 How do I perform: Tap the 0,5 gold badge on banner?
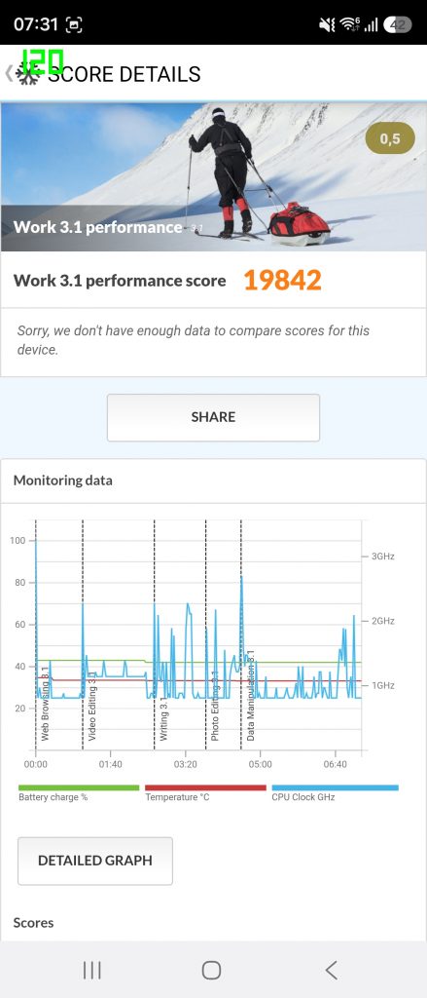coord(390,138)
